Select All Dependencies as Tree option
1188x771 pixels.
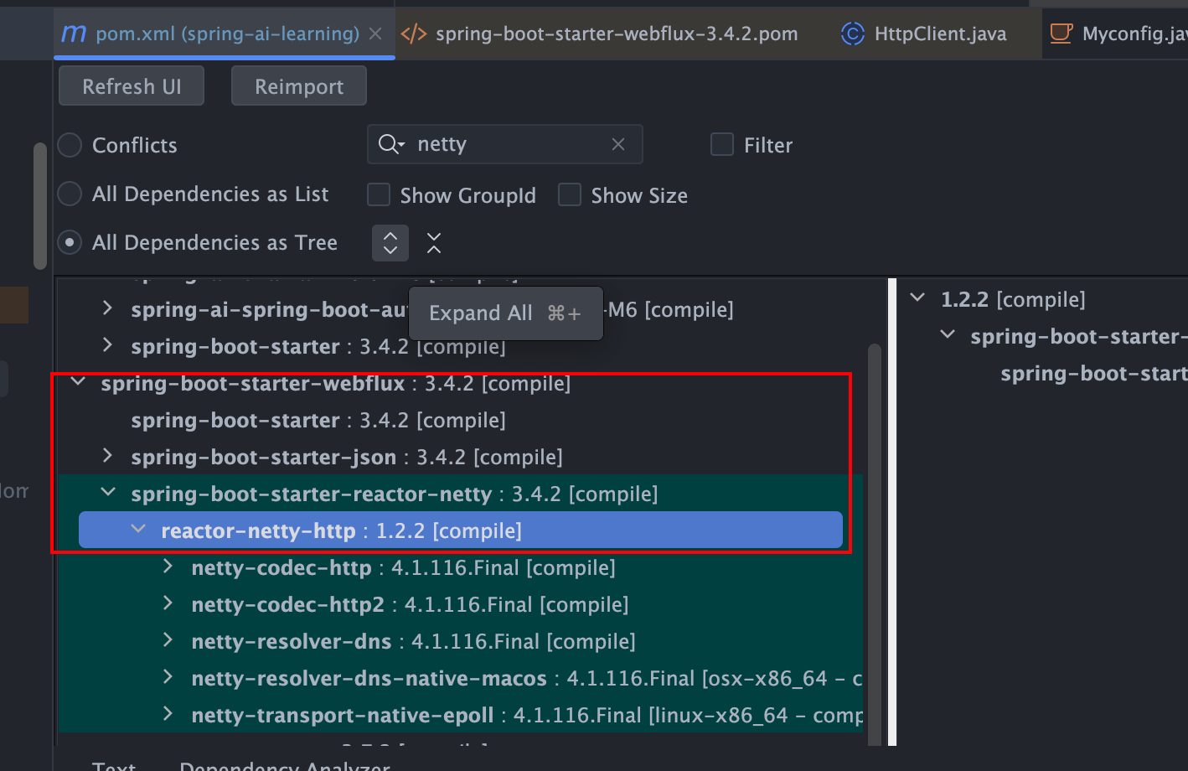pos(70,242)
